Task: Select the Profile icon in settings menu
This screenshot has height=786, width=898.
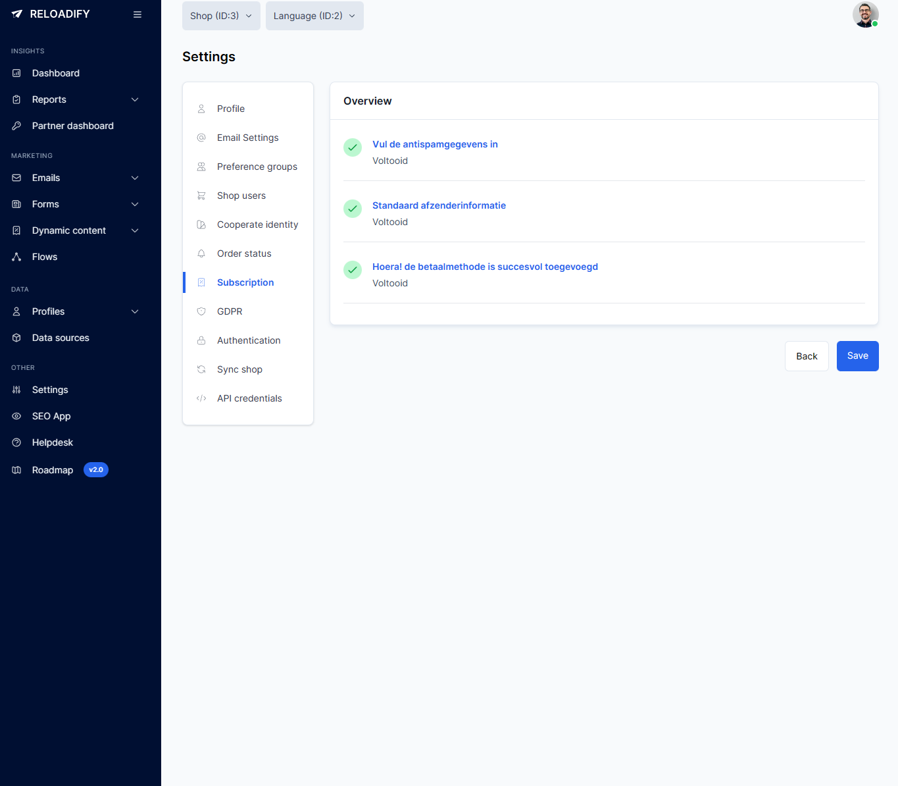Action: point(201,109)
